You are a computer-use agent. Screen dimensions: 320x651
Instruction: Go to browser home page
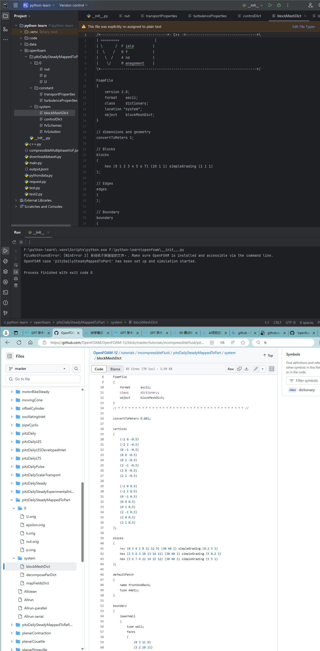click(x=30, y=343)
